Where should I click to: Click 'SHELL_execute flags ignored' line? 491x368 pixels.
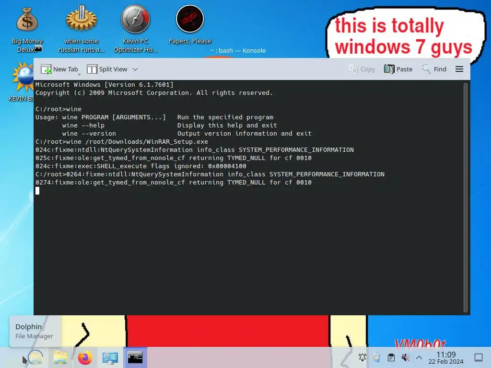[x=141, y=166]
